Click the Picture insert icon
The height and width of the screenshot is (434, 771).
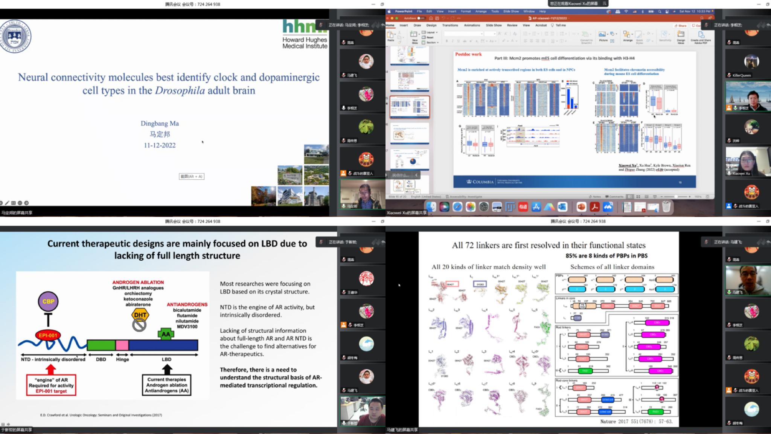[602, 34]
